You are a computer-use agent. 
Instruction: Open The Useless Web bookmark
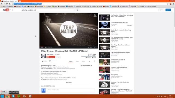tap(122, 7)
